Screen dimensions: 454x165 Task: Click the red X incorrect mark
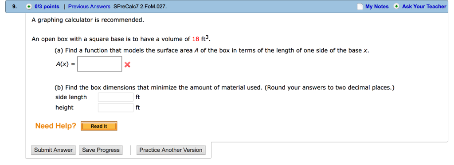127,65
